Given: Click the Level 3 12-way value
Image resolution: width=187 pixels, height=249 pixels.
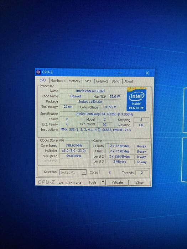Looking at the screenshot, I should click(x=141, y=162).
